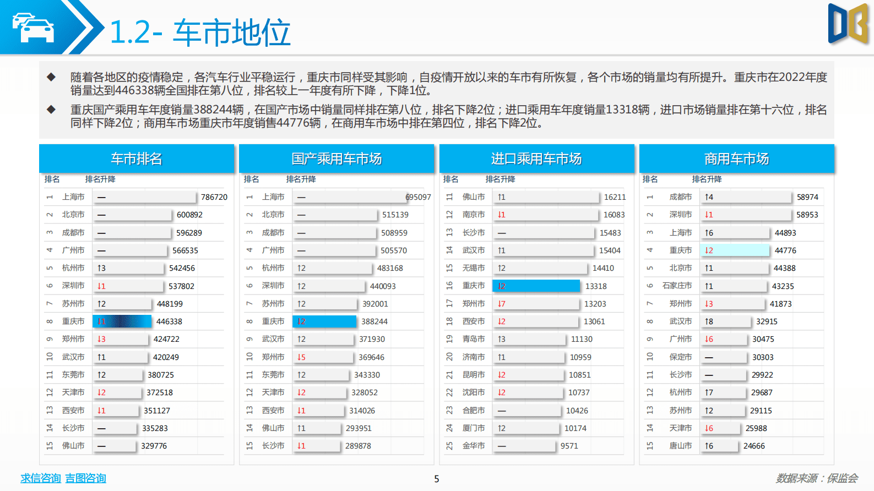Click the value 596289 for 成都市
The height and width of the screenshot is (491, 874).
(x=189, y=233)
